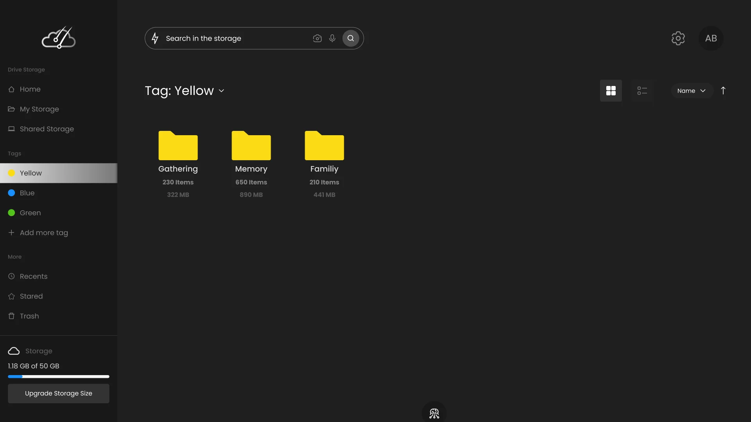This screenshot has width=751, height=422.
Task: Open Trash
Action: click(59, 316)
